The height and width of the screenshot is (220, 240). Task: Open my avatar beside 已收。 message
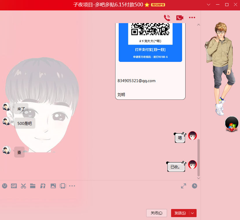[193, 164]
